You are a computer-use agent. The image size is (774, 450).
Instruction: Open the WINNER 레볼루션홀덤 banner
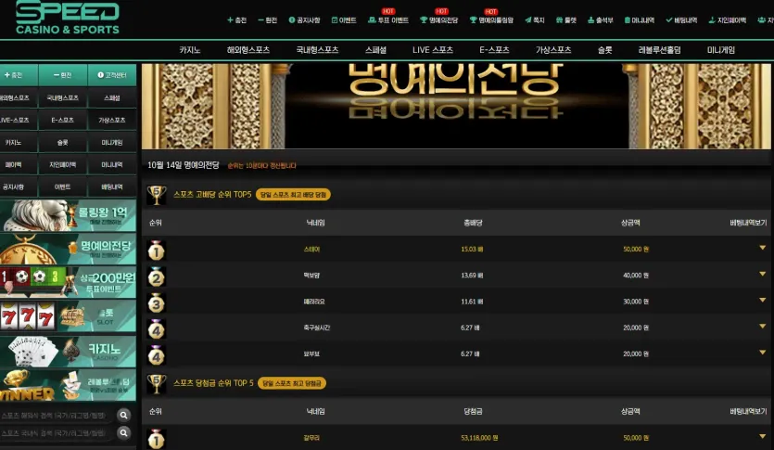point(68,385)
